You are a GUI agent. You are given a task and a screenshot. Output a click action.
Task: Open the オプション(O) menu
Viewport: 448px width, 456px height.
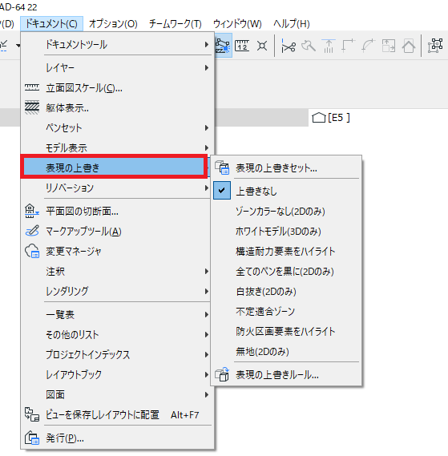(113, 23)
